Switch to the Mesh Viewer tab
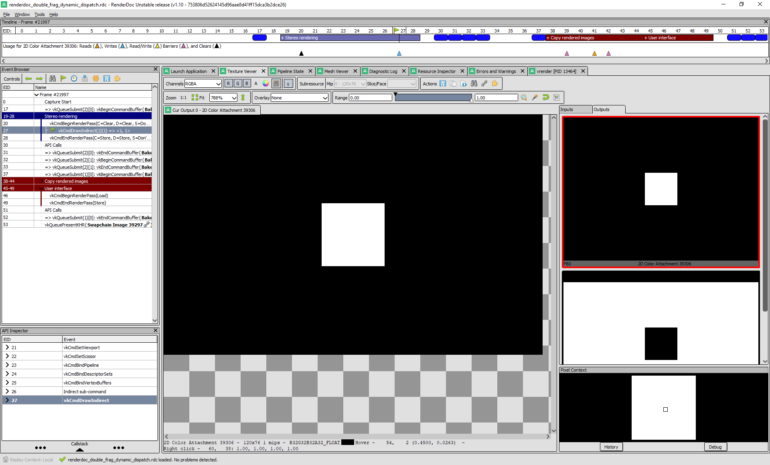Screen dimensions: 770x465 click(x=336, y=71)
